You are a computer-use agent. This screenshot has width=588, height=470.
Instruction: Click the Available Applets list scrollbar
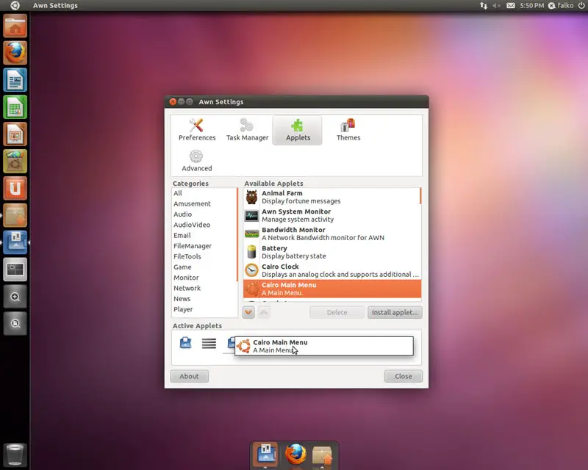tap(420, 196)
